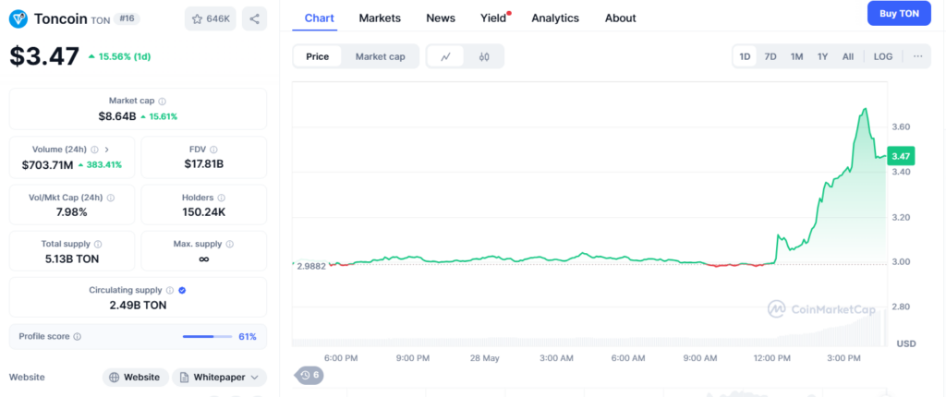Click the 15.56% (1d) change label

tap(119, 56)
